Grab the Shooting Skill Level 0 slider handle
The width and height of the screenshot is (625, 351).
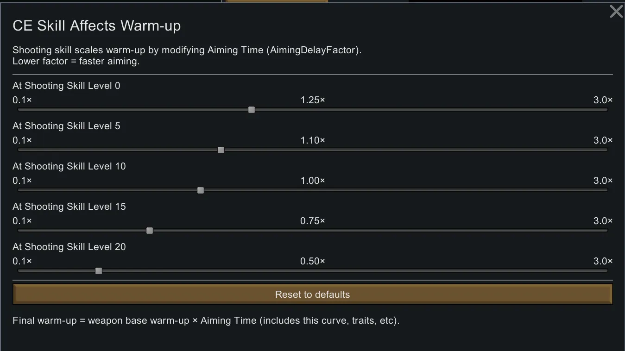(252, 110)
